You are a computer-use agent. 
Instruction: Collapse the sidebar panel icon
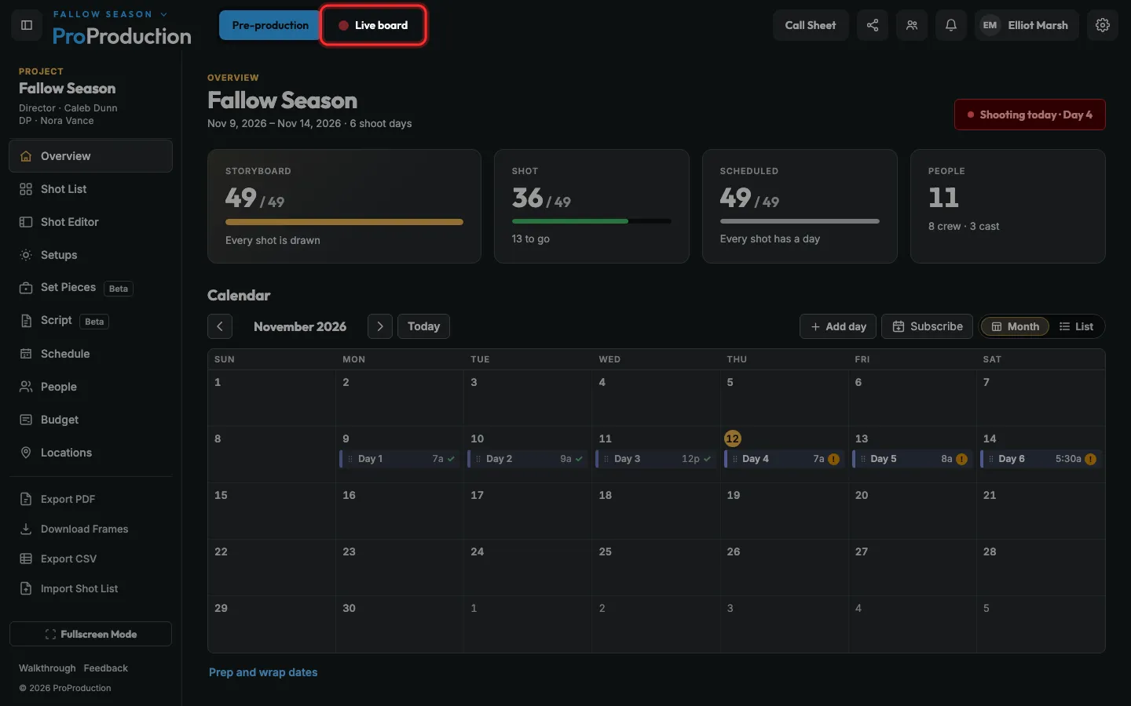click(x=26, y=25)
